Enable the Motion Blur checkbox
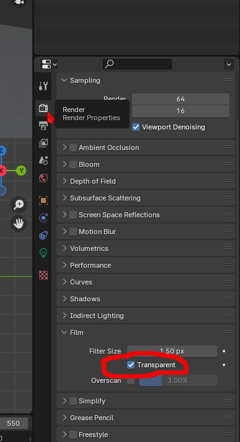 73,232
